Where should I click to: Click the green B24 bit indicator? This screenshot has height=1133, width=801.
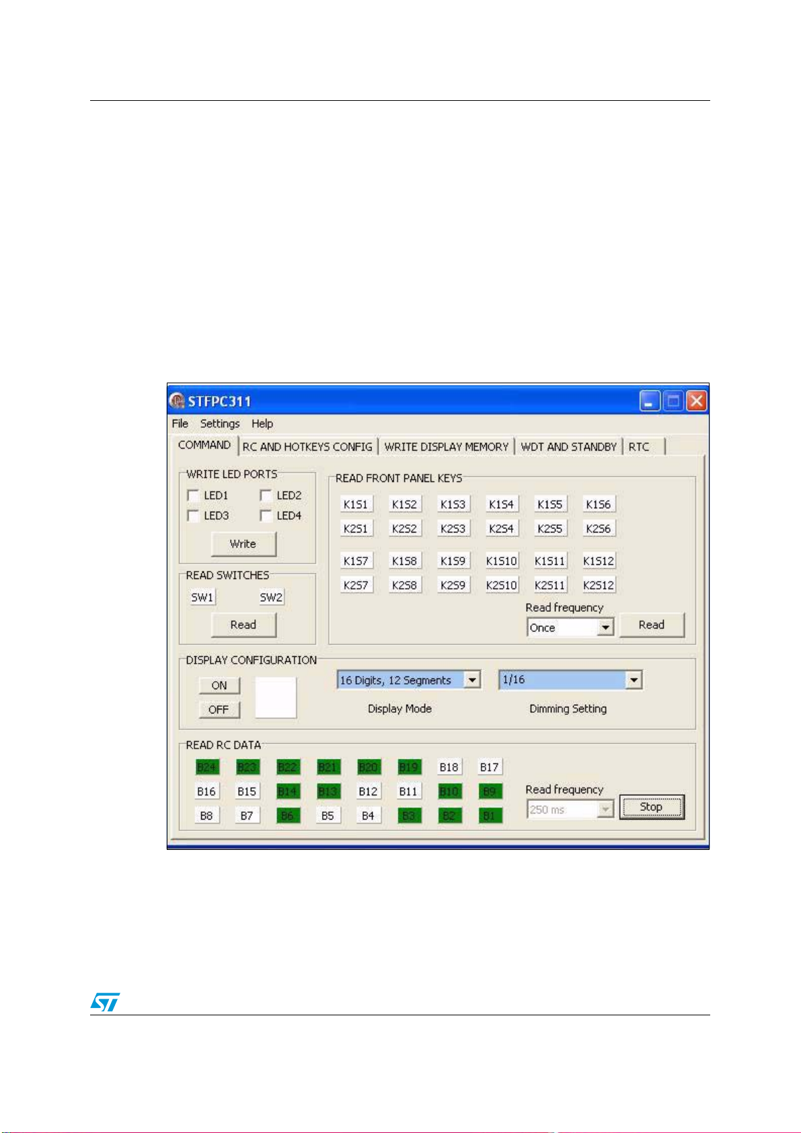click(x=207, y=767)
